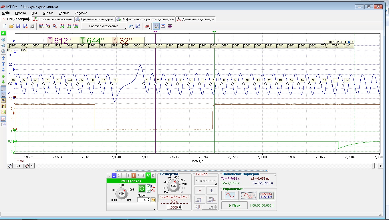Click the green A auto-scale button
The width and height of the screenshot is (389, 220).
3,33
